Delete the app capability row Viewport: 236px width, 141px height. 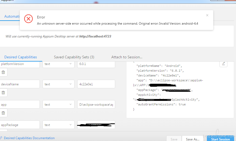(3, 113)
